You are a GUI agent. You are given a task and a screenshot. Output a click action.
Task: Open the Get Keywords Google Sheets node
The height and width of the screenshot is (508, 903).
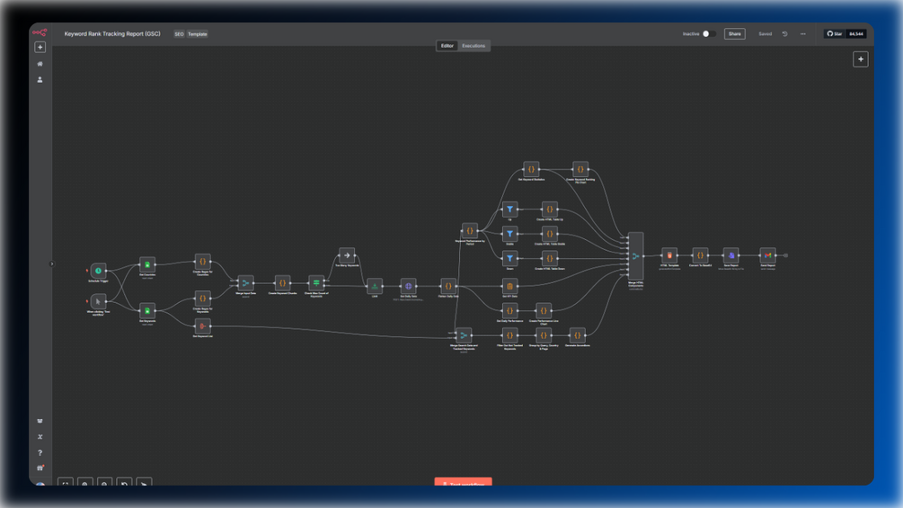tap(147, 311)
